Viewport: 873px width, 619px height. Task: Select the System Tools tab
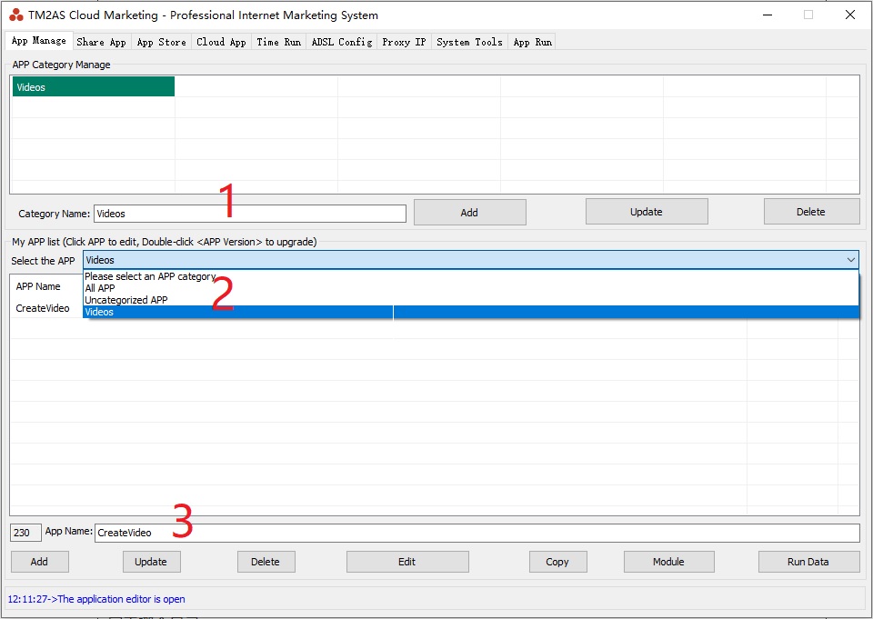pos(469,42)
